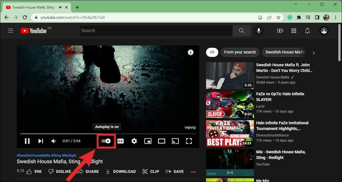342x182 pixels.
Task: Open the notifications bell
Action: tap(308, 31)
